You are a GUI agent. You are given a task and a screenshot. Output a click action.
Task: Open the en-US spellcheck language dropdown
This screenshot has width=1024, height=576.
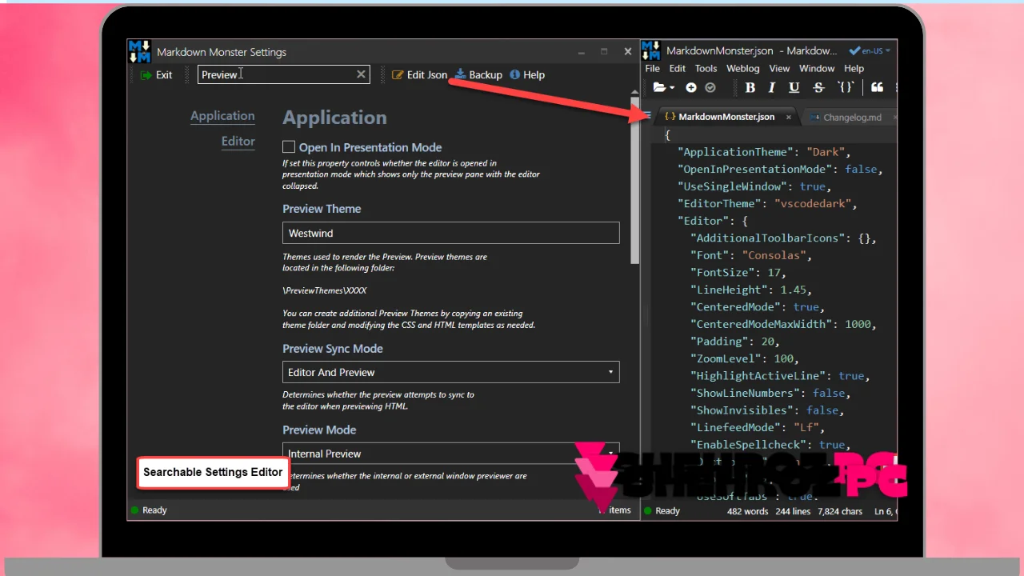870,50
